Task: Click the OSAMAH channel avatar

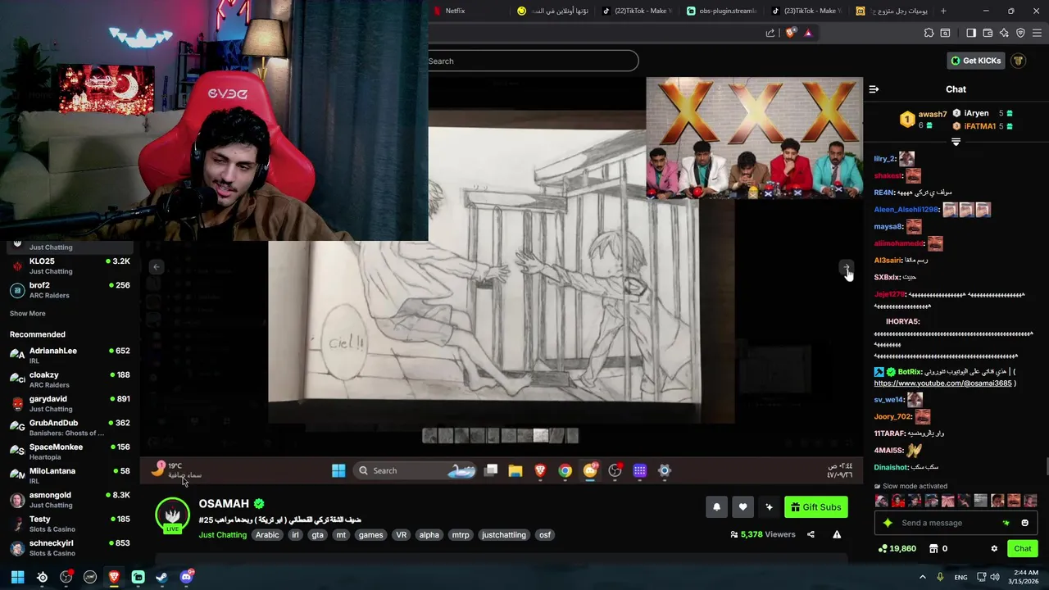Action: click(x=172, y=515)
